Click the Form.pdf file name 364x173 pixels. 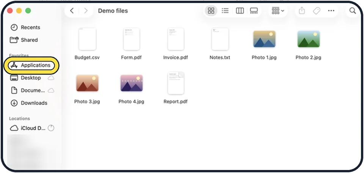click(x=132, y=57)
